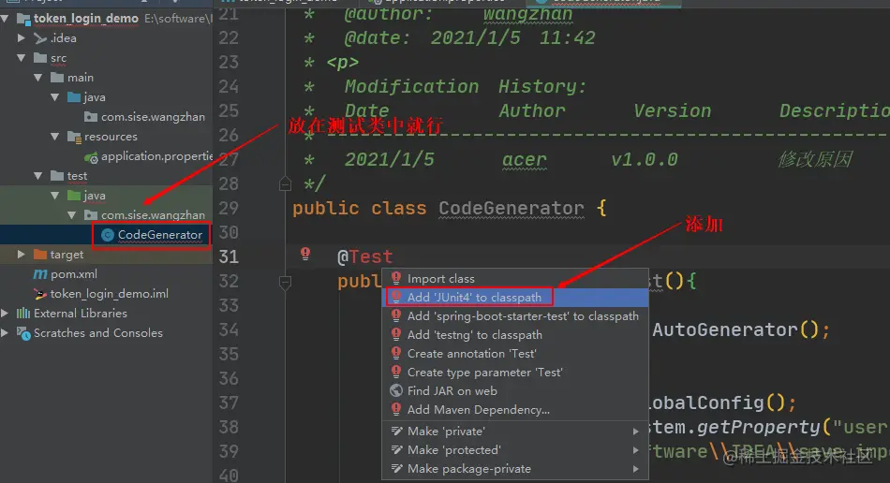Collapse the test folder arrow
This screenshot has height=483, width=890.
[38, 176]
